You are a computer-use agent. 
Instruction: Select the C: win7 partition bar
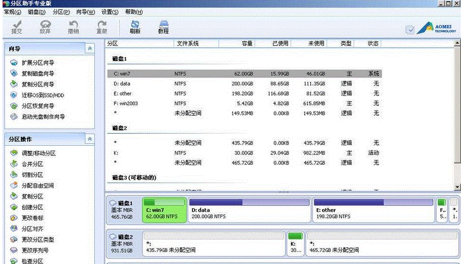(164, 210)
